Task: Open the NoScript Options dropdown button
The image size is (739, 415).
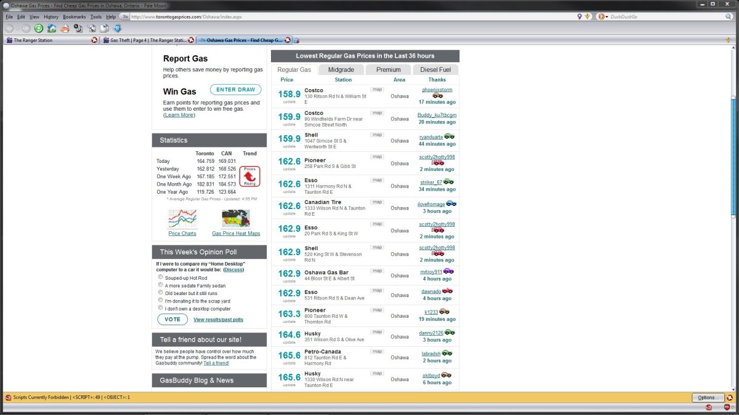Action: click(708, 397)
